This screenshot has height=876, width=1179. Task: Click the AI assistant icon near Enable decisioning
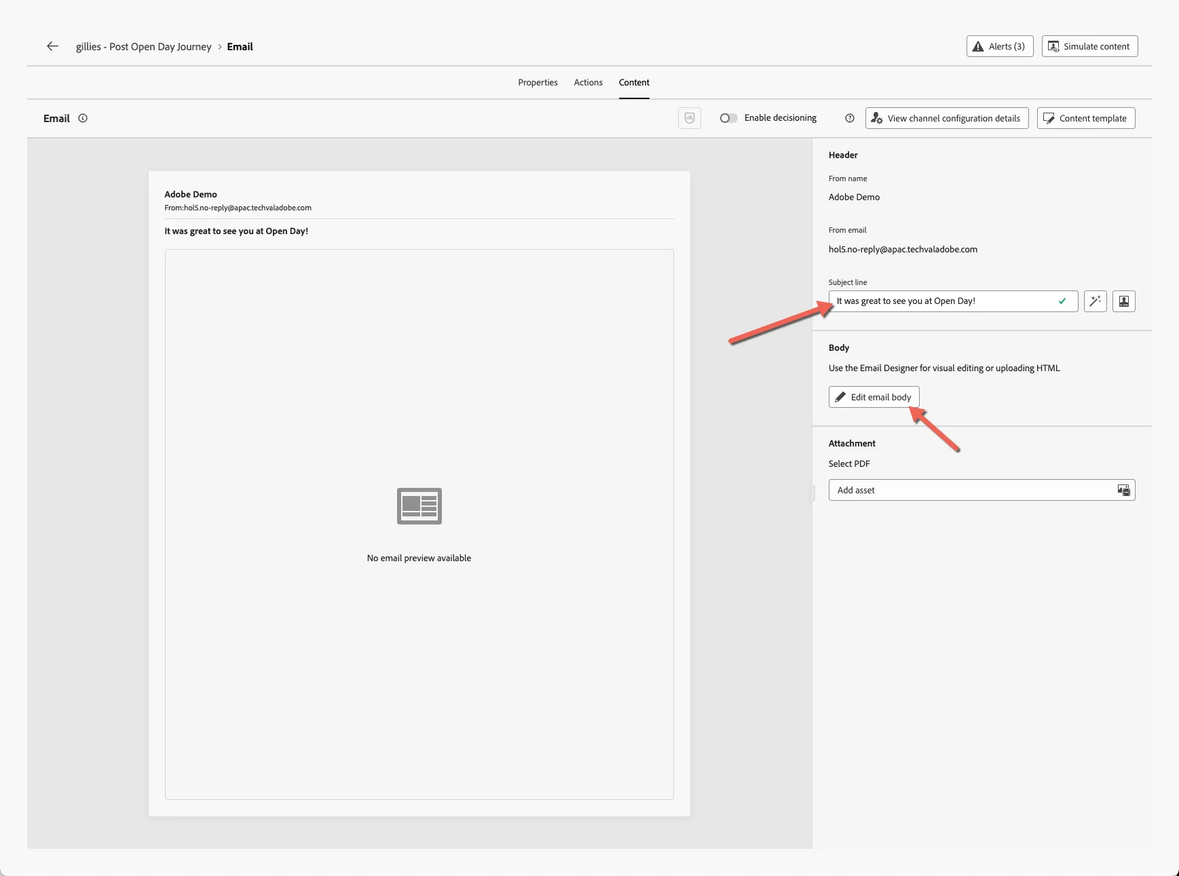click(690, 118)
